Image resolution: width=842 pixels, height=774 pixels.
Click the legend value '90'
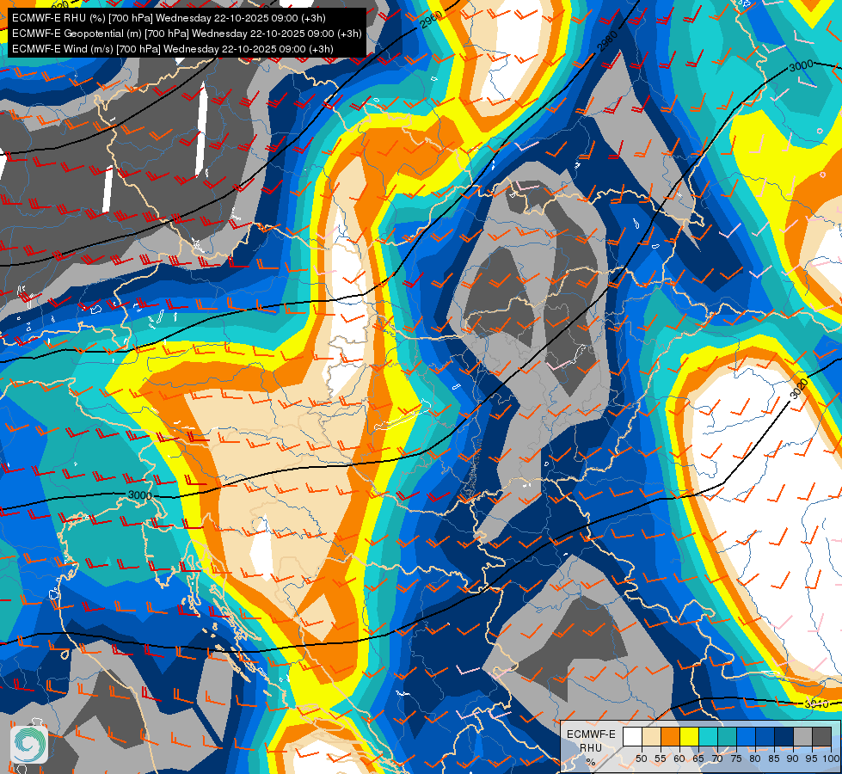click(x=793, y=759)
